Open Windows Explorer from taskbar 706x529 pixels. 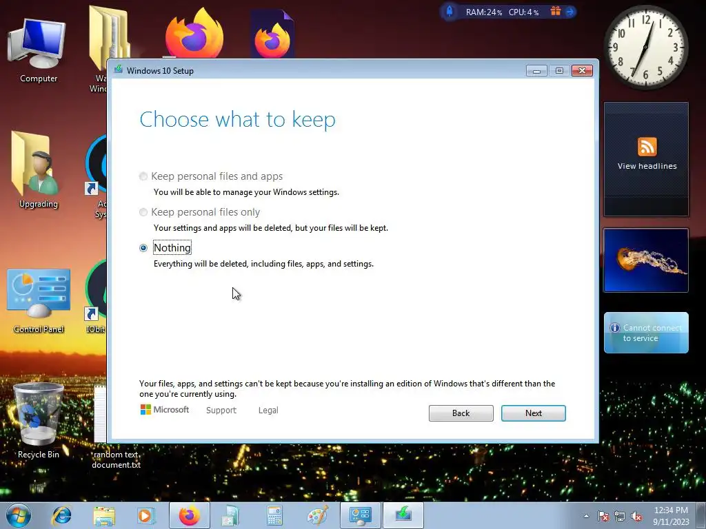[x=104, y=515]
